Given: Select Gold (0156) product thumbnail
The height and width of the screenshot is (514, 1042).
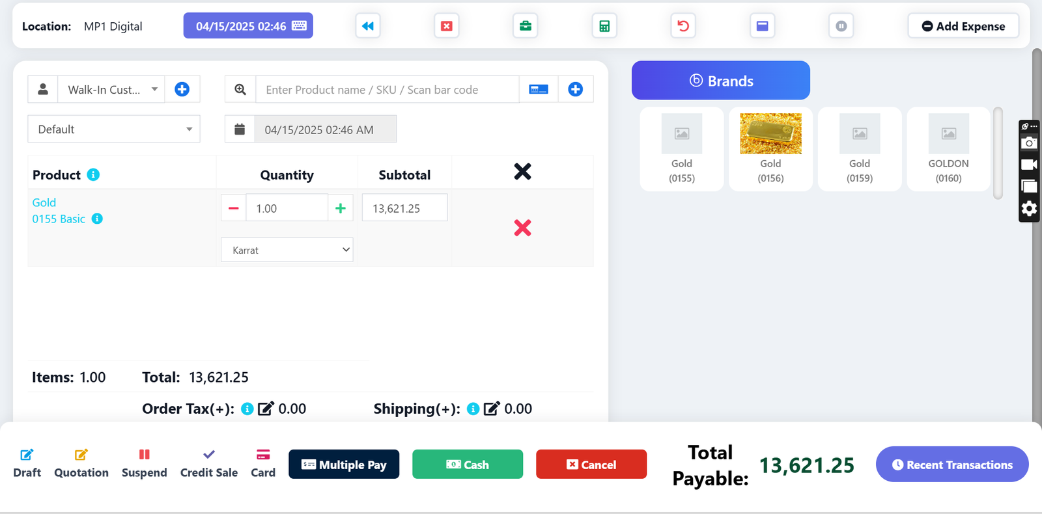Looking at the screenshot, I should pyautogui.click(x=770, y=149).
